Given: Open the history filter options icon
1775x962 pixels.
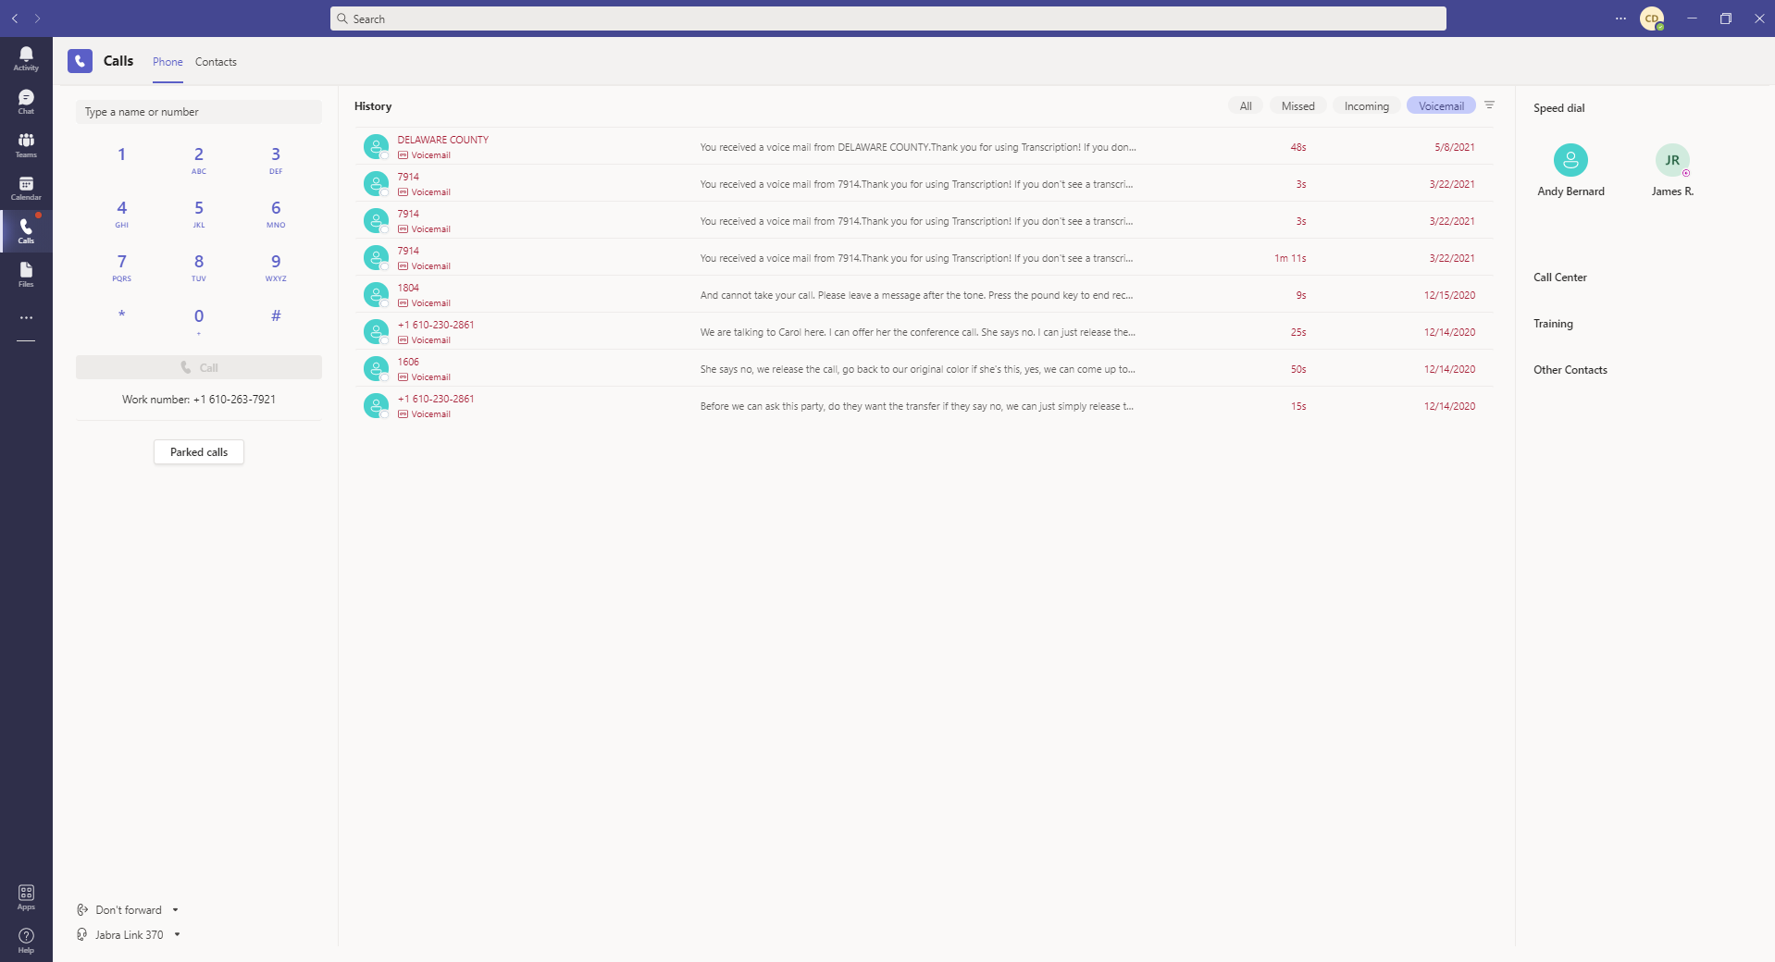Looking at the screenshot, I should pyautogui.click(x=1489, y=105).
